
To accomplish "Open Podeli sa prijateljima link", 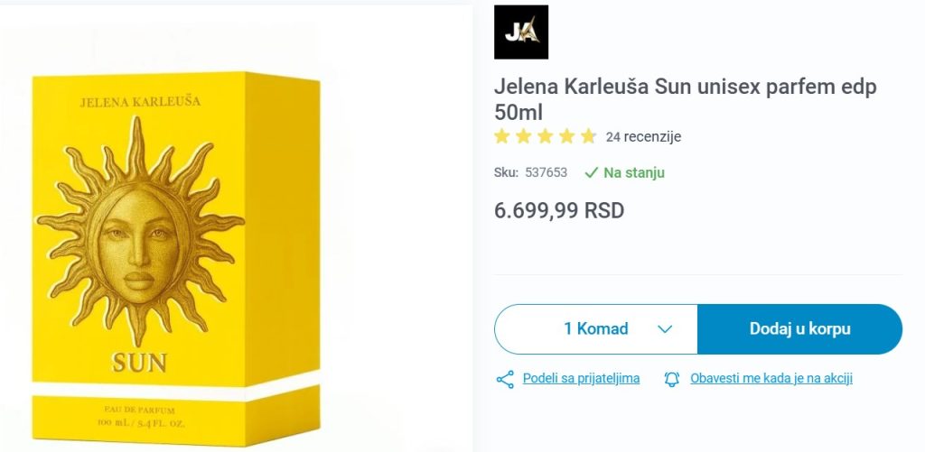I will point(581,378).
